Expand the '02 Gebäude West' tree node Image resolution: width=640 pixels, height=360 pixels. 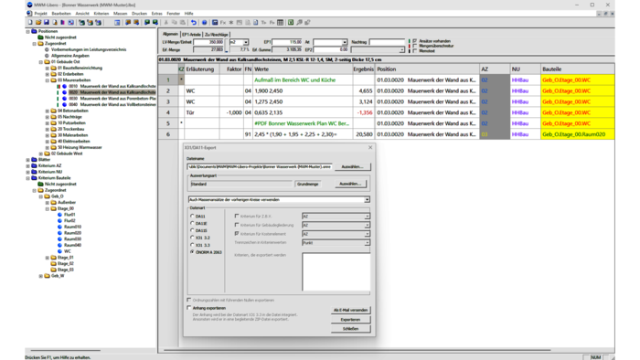click(41, 154)
